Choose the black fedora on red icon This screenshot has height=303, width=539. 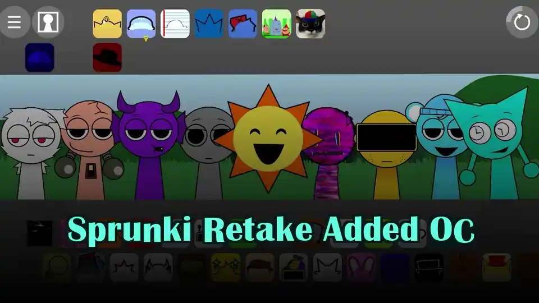(107, 58)
